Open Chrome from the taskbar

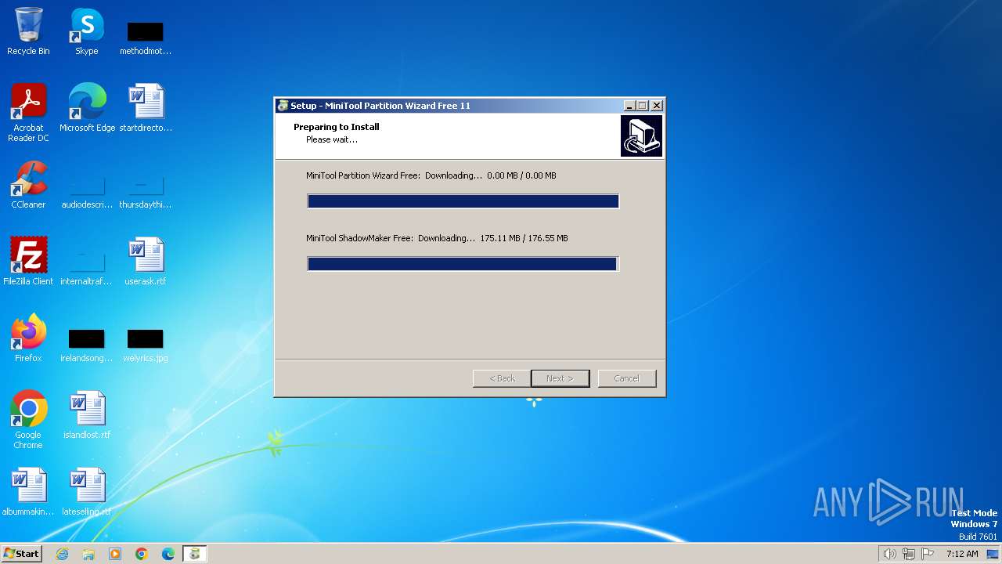point(142,554)
